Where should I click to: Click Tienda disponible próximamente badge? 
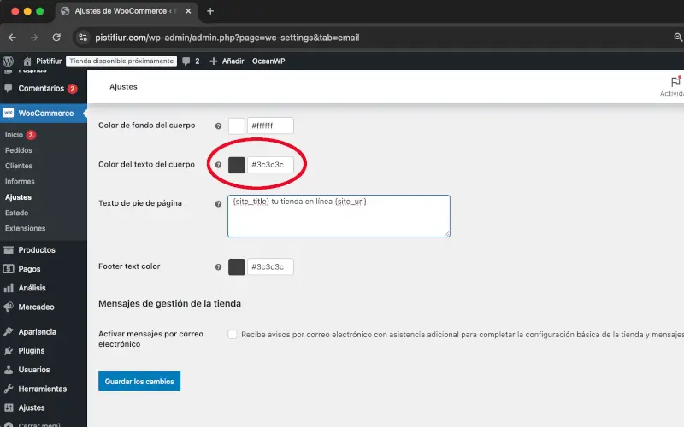click(121, 61)
